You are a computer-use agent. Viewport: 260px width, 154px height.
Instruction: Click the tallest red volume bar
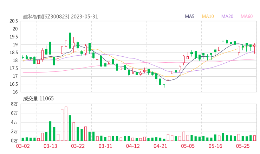pos(66,124)
